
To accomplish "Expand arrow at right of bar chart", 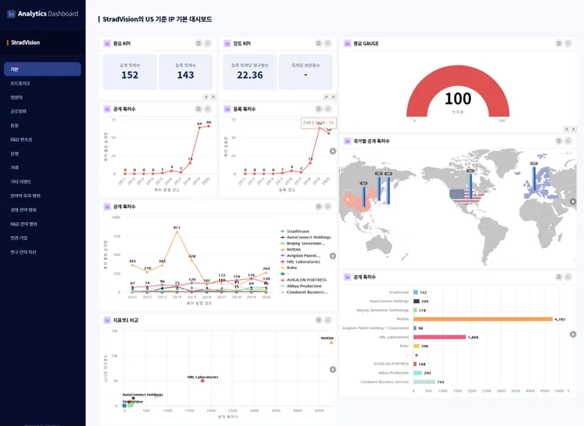I will pyautogui.click(x=573, y=334).
